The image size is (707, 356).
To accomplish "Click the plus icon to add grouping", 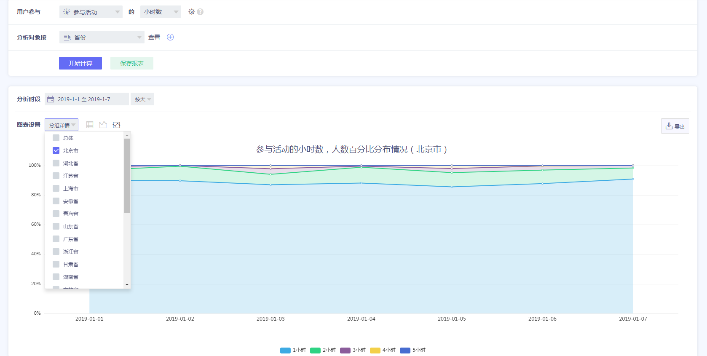I will (x=170, y=37).
